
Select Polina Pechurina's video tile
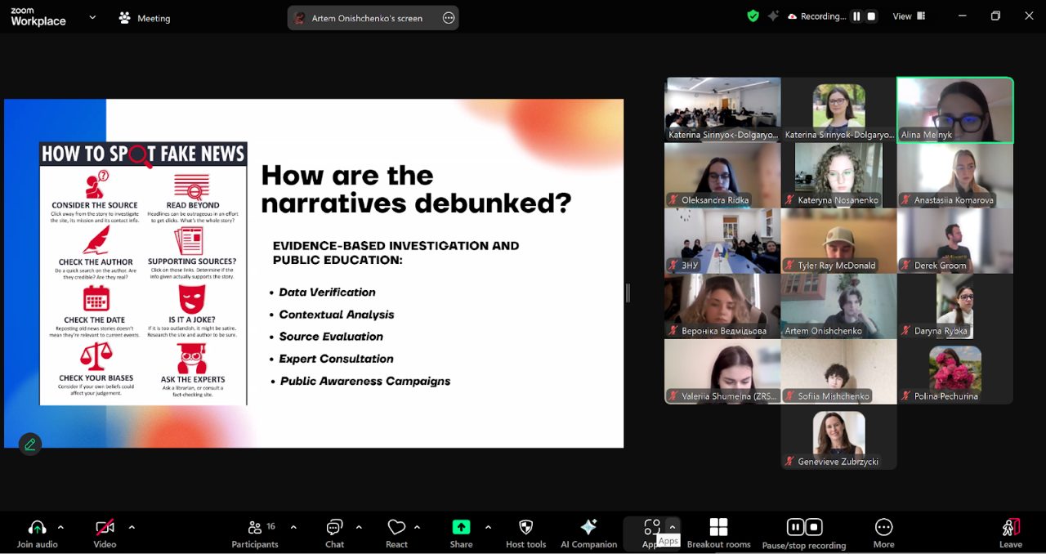[x=955, y=372]
